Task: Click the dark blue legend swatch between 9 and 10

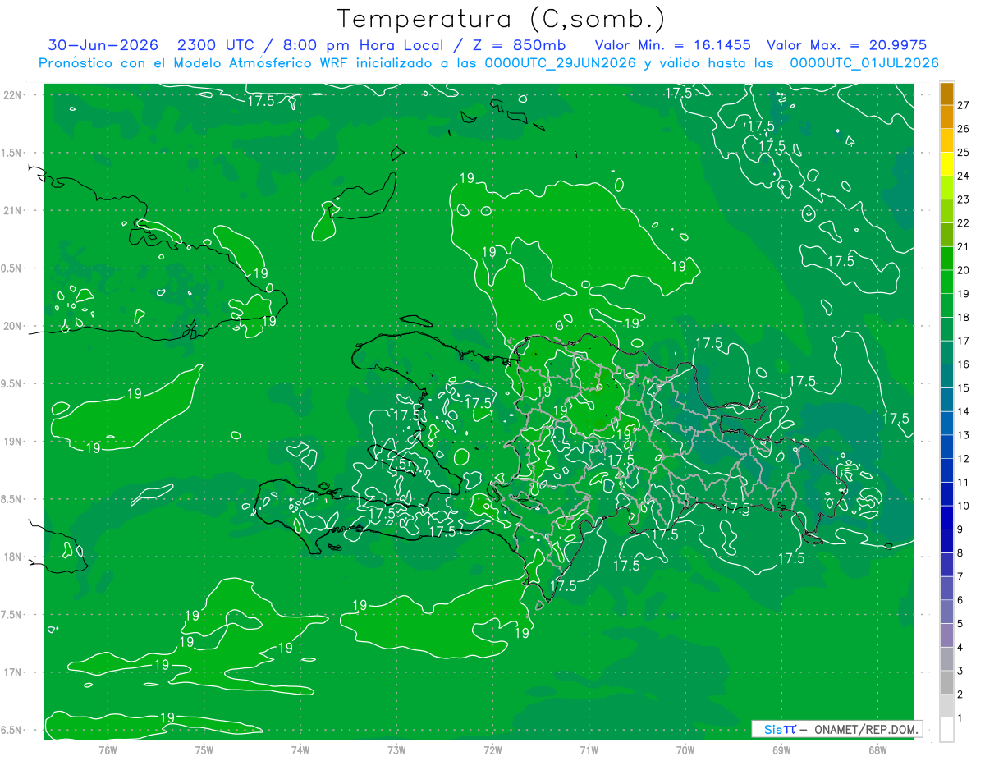Action: coord(946,517)
